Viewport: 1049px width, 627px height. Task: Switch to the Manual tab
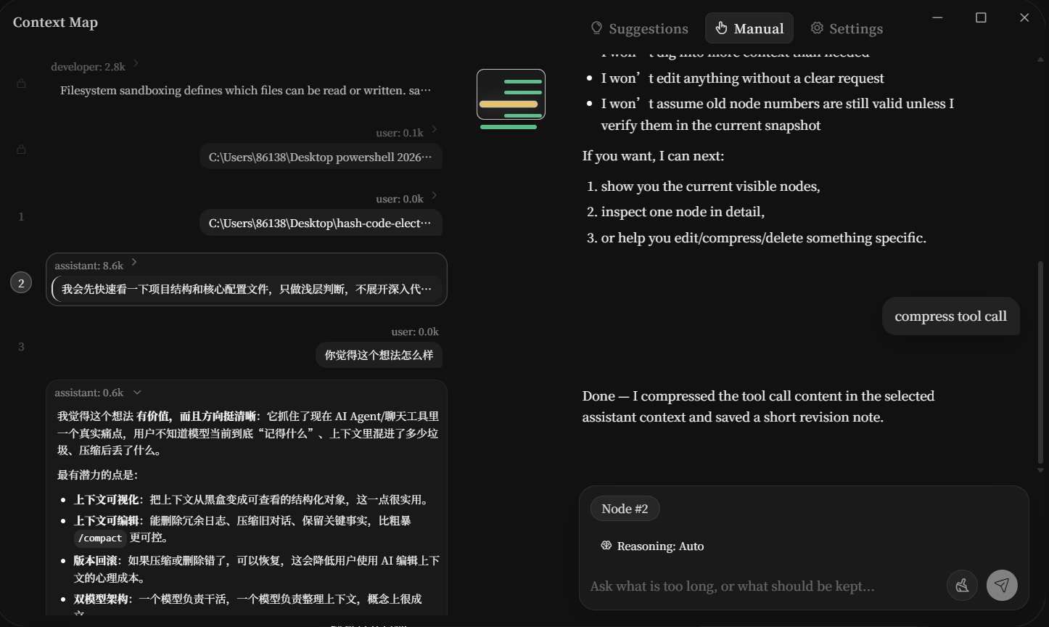coord(749,28)
